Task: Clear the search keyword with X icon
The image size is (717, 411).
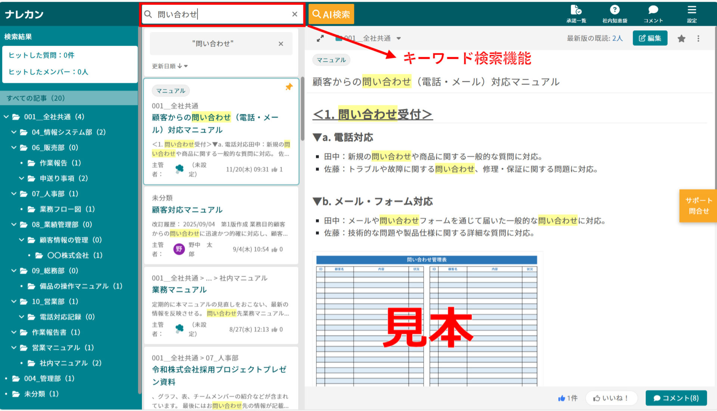Action: point(295,14)
